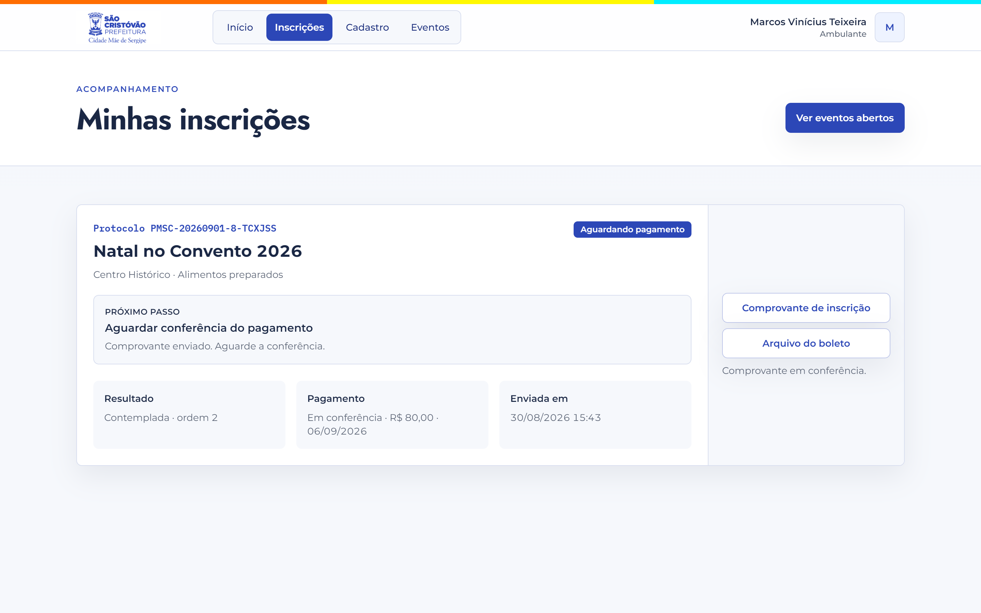The image size is (981, 613).
Task: Click the Pagamento card label
Action: click(336, 398)
